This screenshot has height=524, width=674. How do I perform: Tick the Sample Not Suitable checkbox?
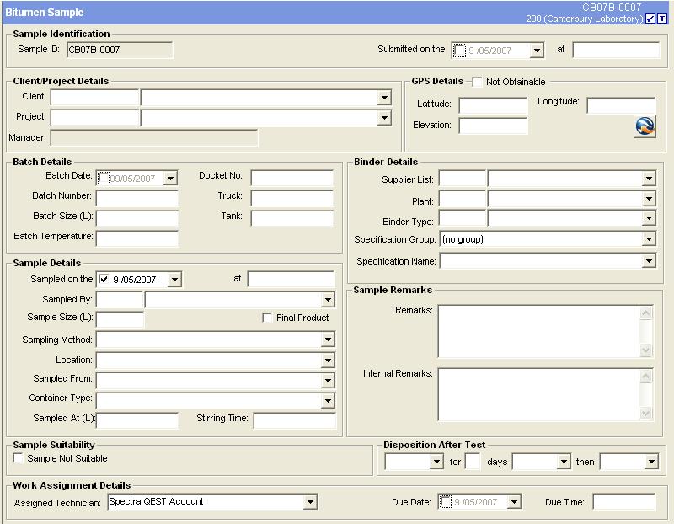[x=19, y=458]
